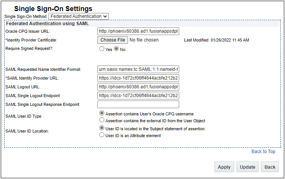Image resolution: width=285 pixels, height=179 pixels.
Task: Select Assertion contains User's Oracle CPQ username
Action: click(102, 113)
